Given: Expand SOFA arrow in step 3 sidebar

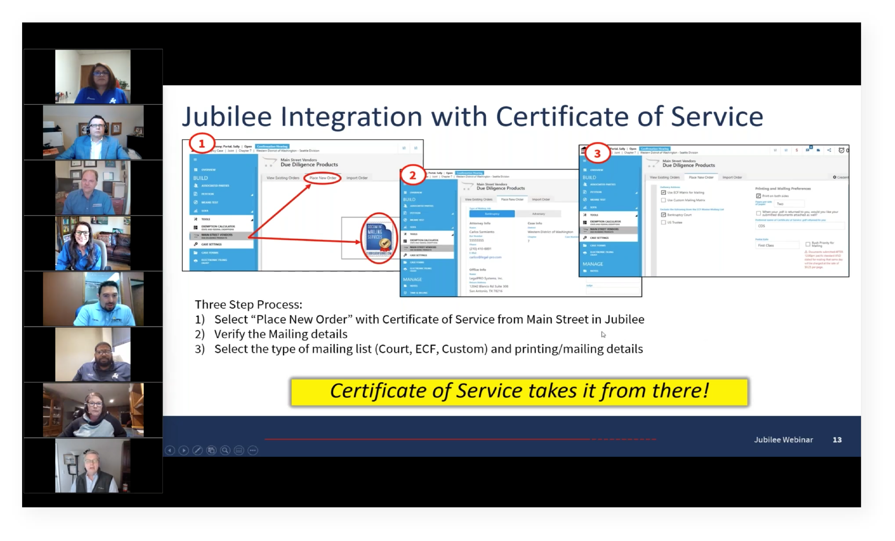Looking at the screenshot, I should click(636, 208).
